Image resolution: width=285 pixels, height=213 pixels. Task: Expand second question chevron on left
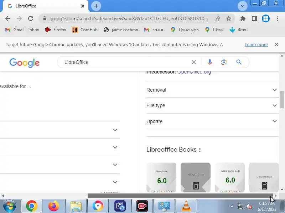pos(115,147)
